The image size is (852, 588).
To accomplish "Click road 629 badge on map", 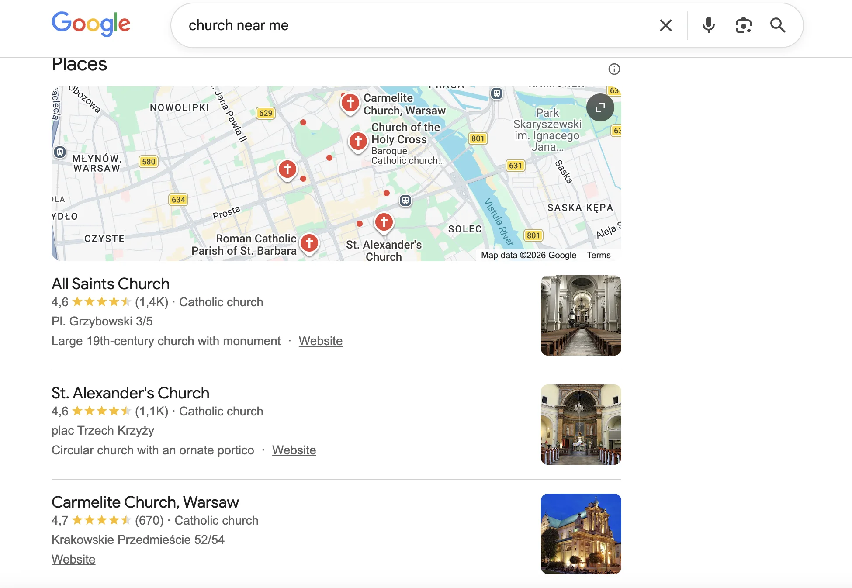I will (x=265, y=113).
